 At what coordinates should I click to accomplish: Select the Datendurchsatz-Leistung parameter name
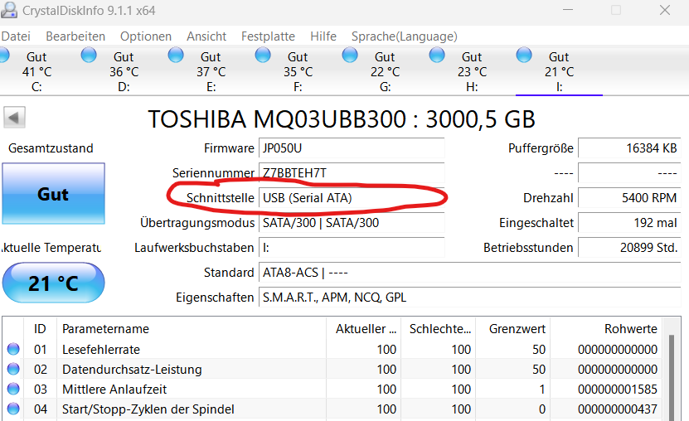coord(132,369)
